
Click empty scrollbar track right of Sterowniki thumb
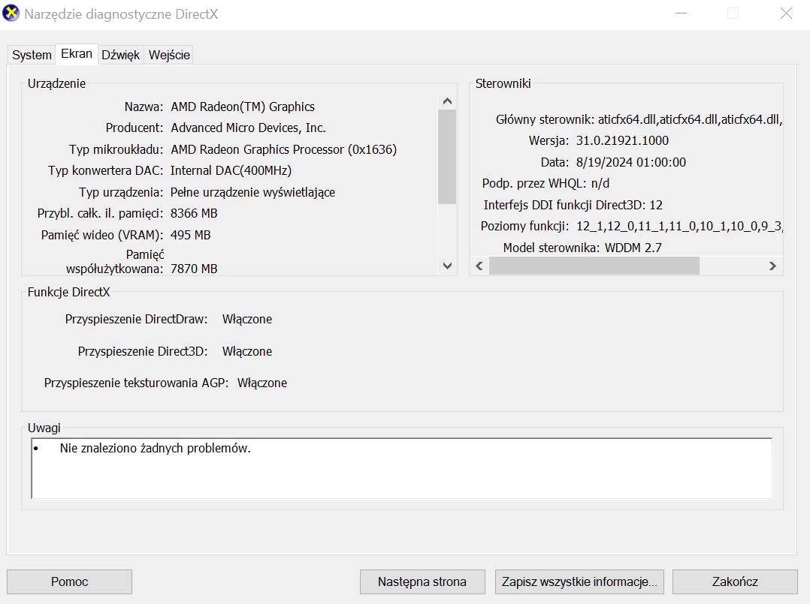(x=731, y=266)
